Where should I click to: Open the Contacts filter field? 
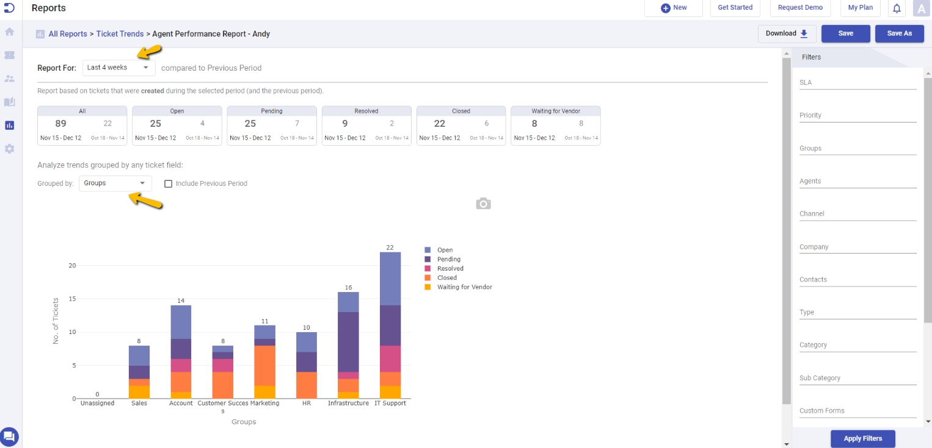point(858,279)
